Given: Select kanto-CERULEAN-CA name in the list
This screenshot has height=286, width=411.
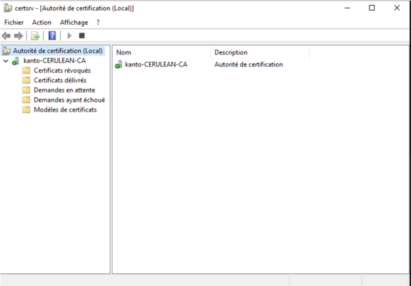Looking at the screenshot, I should coord(156,65).
